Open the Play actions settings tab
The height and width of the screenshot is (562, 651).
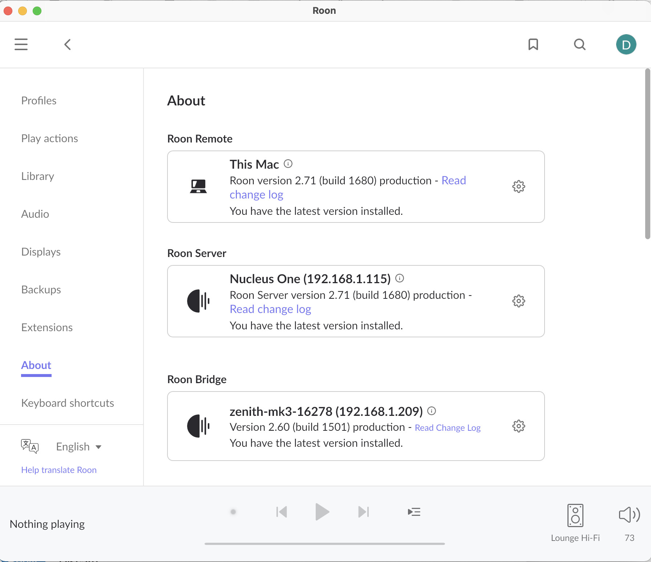coord(50,139)
